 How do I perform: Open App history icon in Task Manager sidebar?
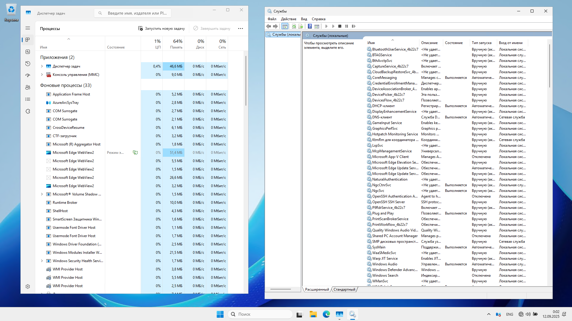tap(28, 64)
